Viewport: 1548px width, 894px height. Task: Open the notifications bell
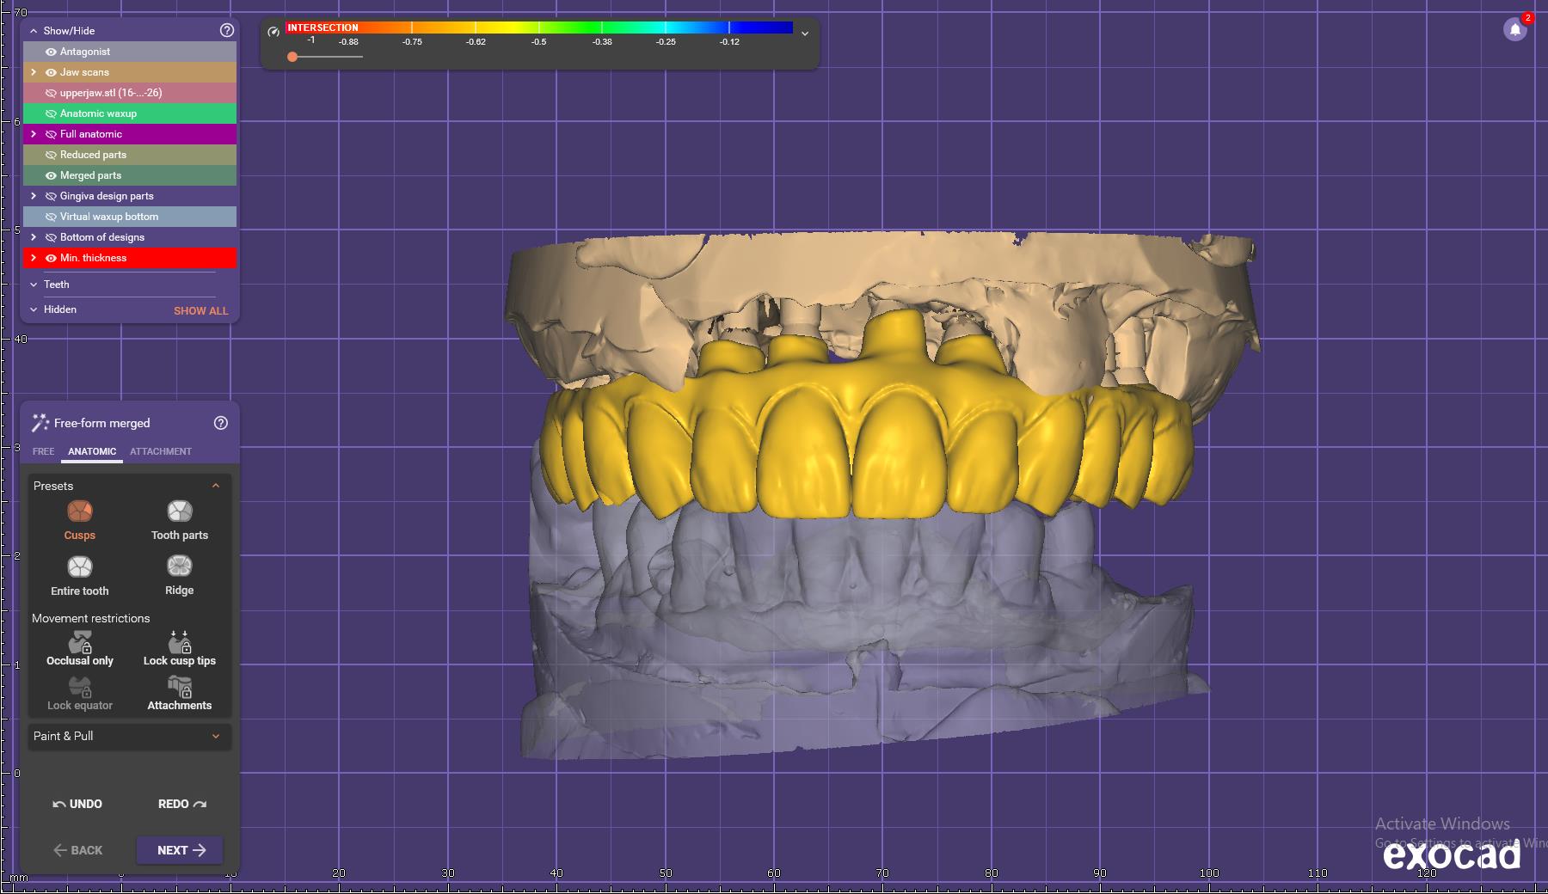pyautogui.click(x=1514, y=30)
